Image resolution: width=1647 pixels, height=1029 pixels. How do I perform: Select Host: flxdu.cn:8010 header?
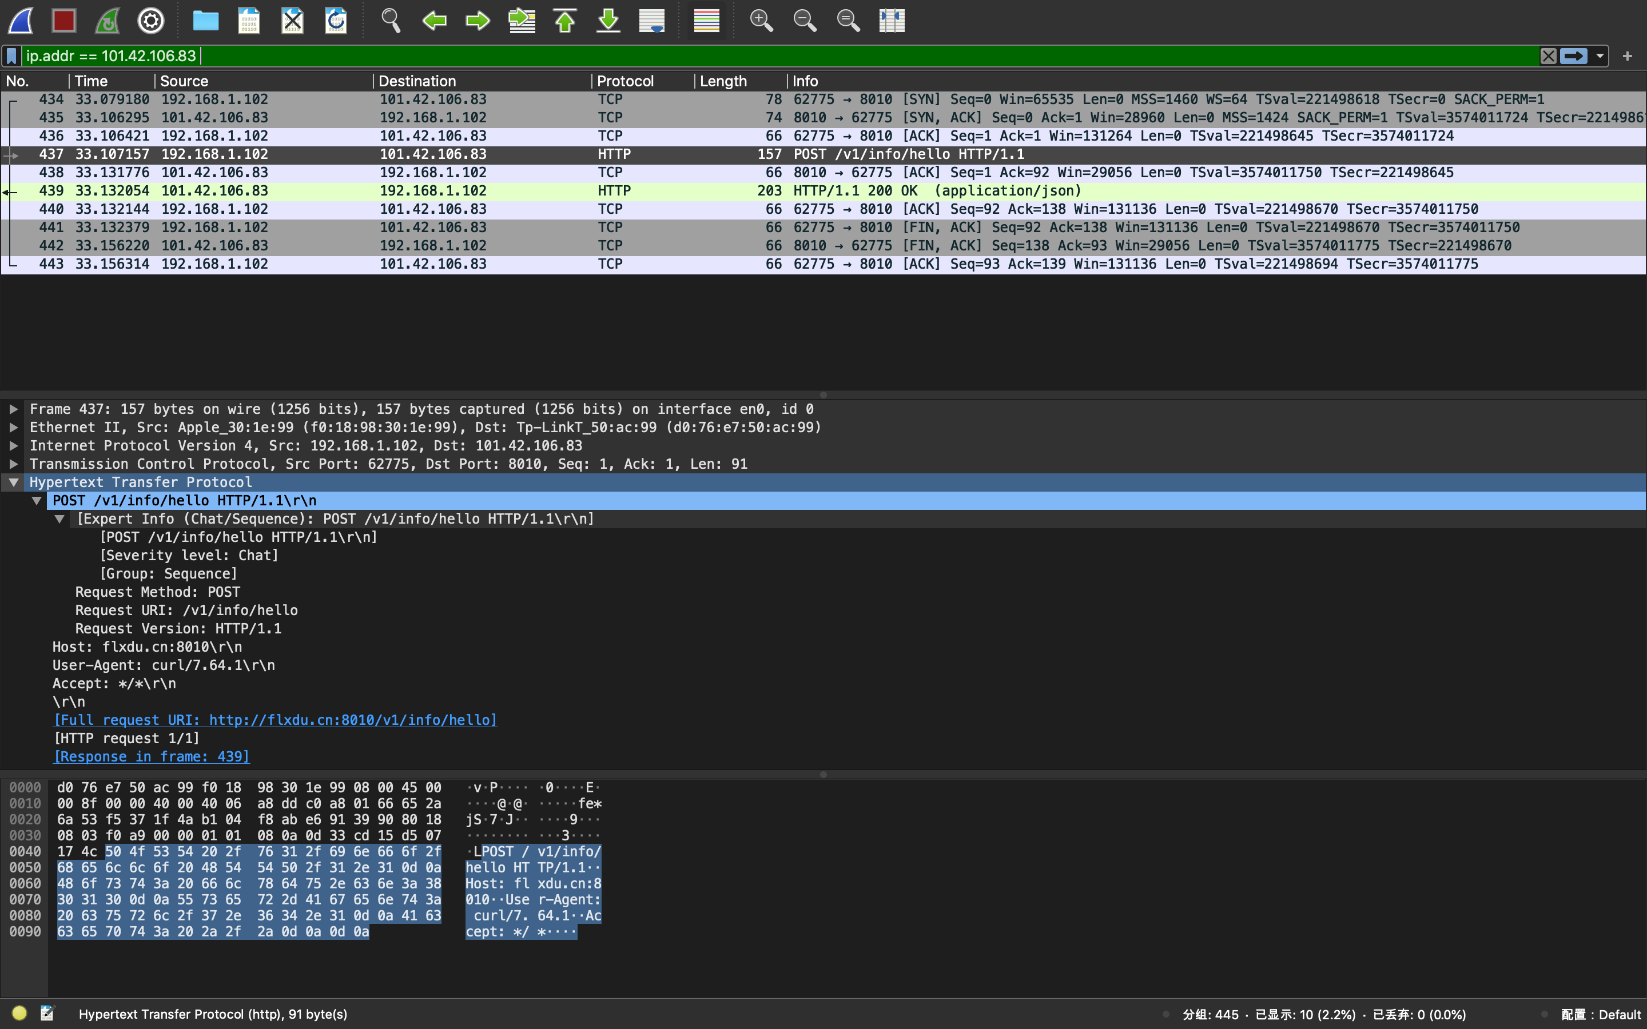click(x=147, y=647)
